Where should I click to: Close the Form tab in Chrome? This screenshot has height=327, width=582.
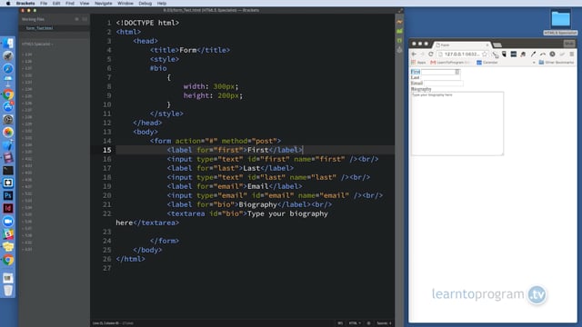[x=487, y=45]
